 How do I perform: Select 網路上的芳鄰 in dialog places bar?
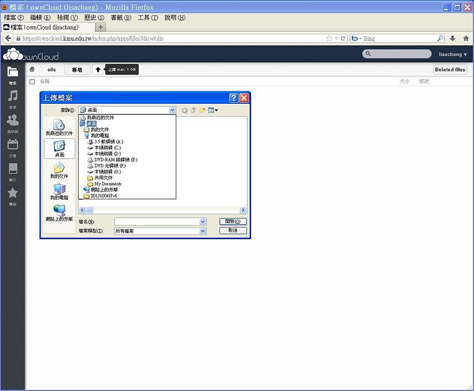point(59,213)
